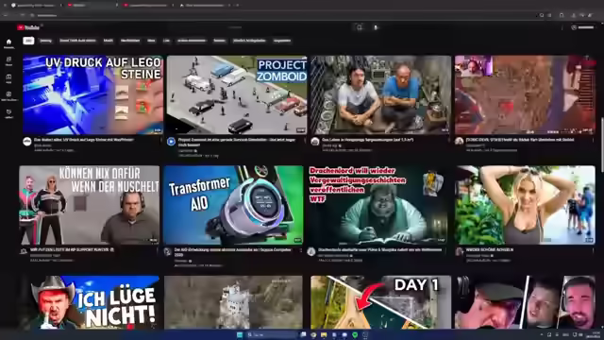Open the 'Ich lüge nicht!' video thumbnail
Viewport: 604px width, 340px height.
pyautogui.click(x=90, y=302)
